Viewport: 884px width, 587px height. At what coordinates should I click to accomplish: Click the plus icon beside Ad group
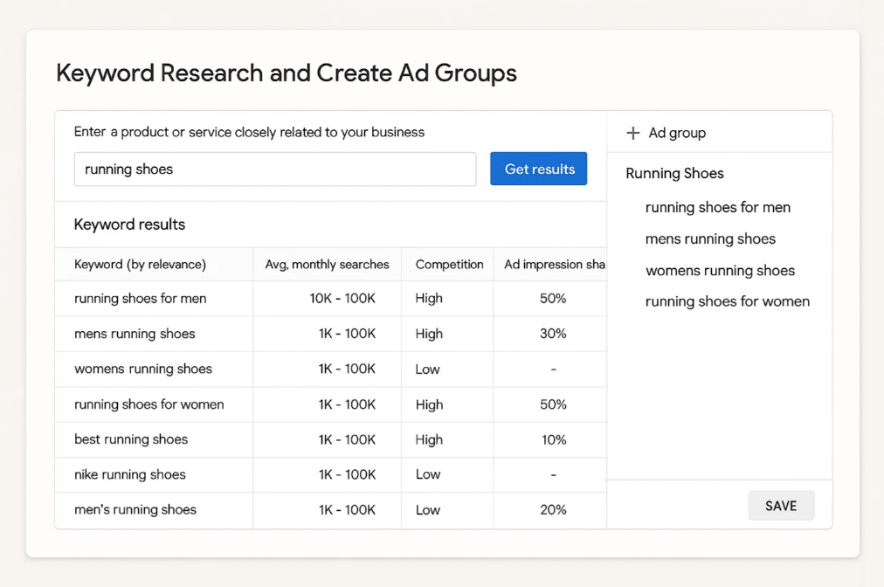(633, 133)
